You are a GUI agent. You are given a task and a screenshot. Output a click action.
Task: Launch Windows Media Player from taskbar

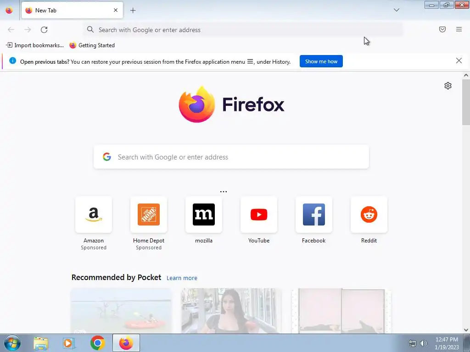pyautogui.click(x=69, y=343)
